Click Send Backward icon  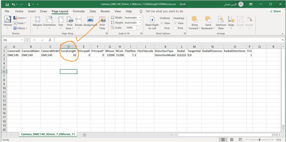pos(208,19)
